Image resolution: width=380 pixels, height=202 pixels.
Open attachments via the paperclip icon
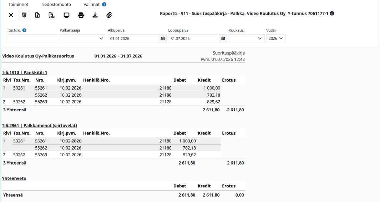(x=109, y=15)
